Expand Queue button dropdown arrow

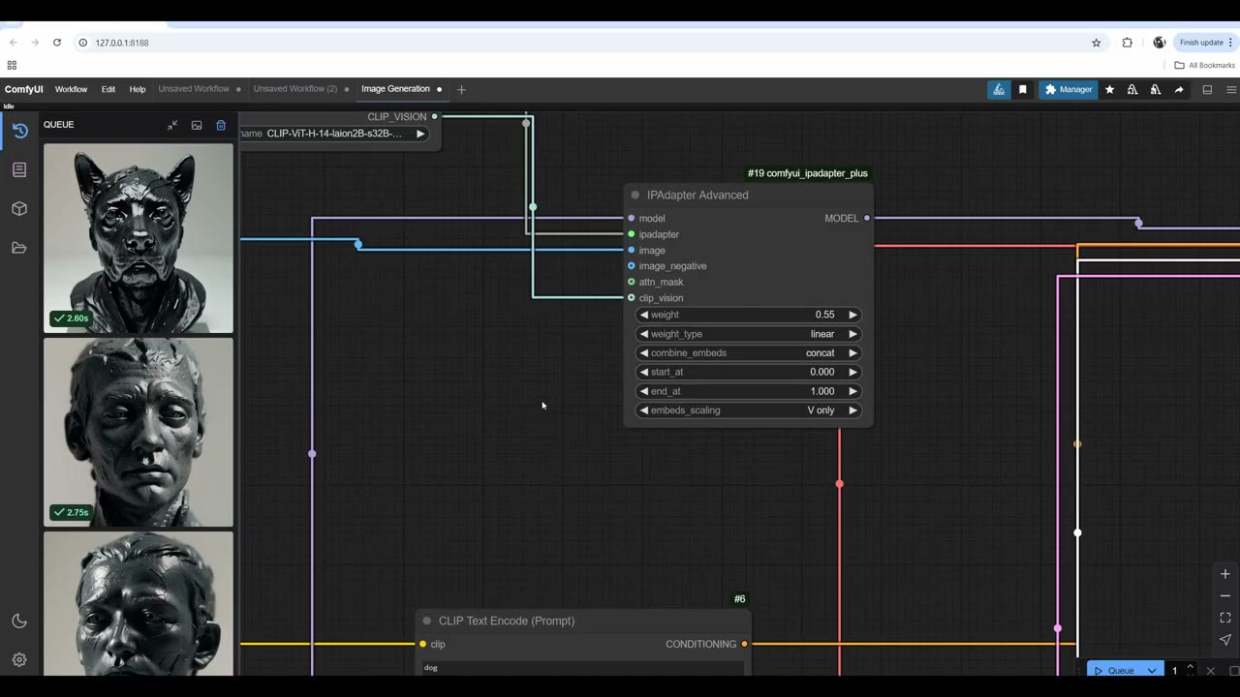pos(1152,671)
